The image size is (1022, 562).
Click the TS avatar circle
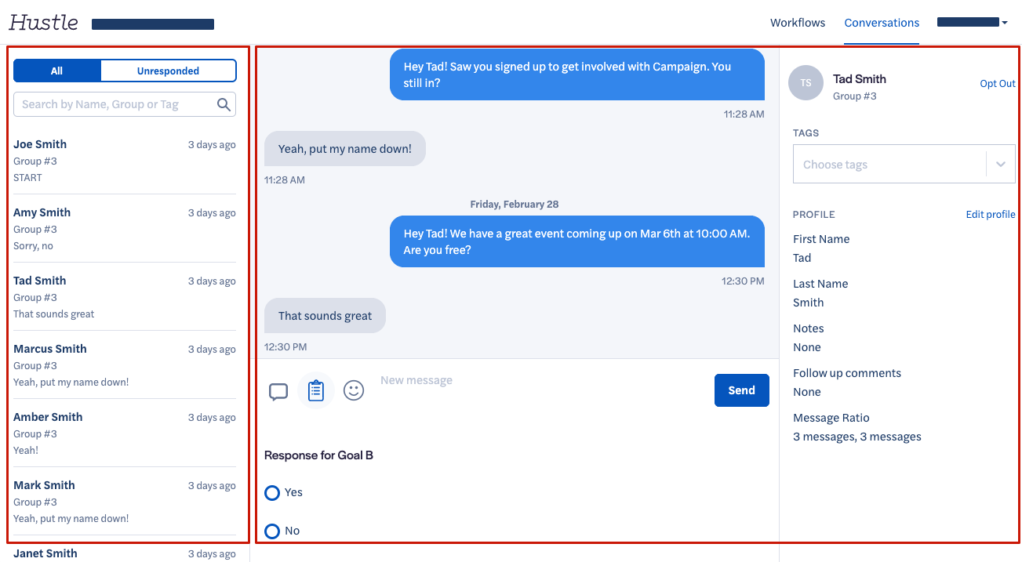click(x=806, y=83)
